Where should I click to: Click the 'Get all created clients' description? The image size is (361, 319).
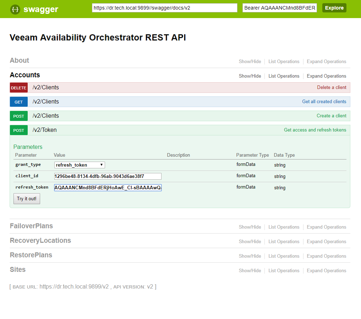(x=324, y=102)
